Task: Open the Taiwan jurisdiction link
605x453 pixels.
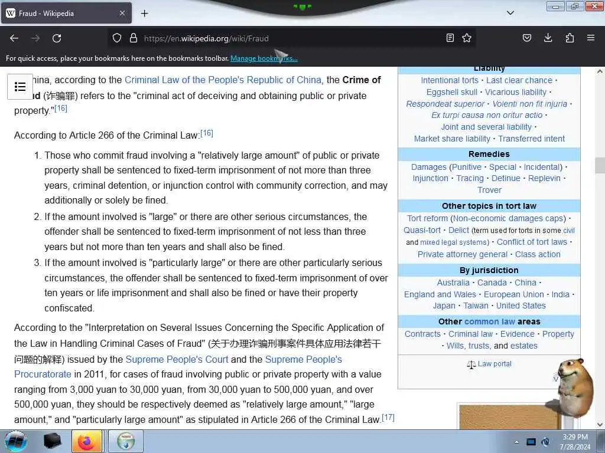Action: pyautogui.click(x=476, y=306)
